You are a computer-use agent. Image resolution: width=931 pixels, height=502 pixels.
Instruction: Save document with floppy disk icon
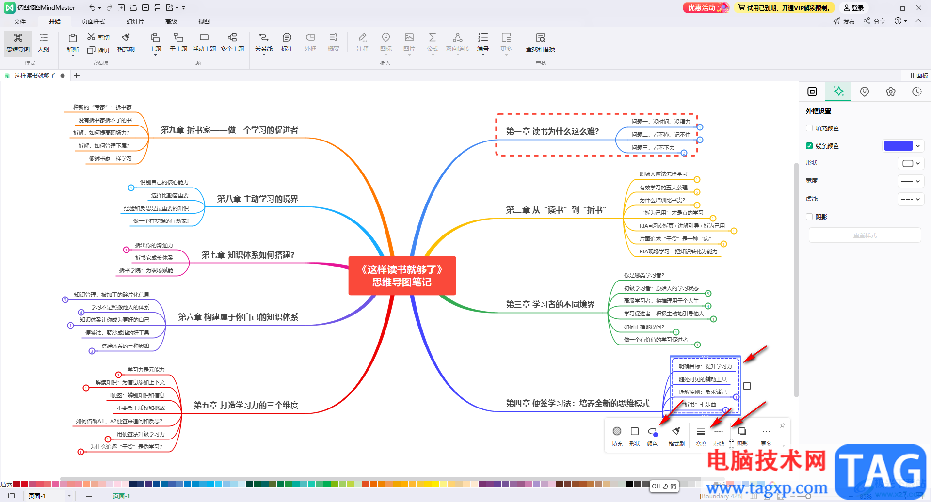(145, 8)
